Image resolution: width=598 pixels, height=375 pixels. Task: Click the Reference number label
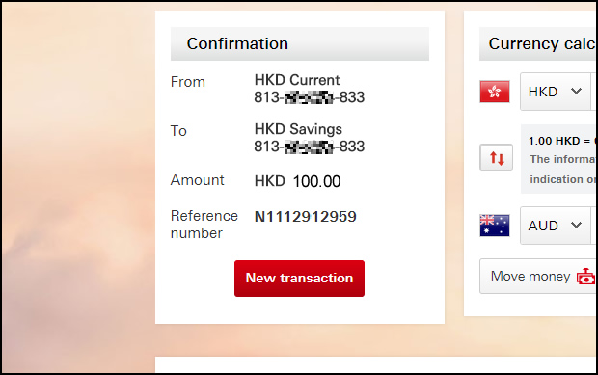click(204, 225)
